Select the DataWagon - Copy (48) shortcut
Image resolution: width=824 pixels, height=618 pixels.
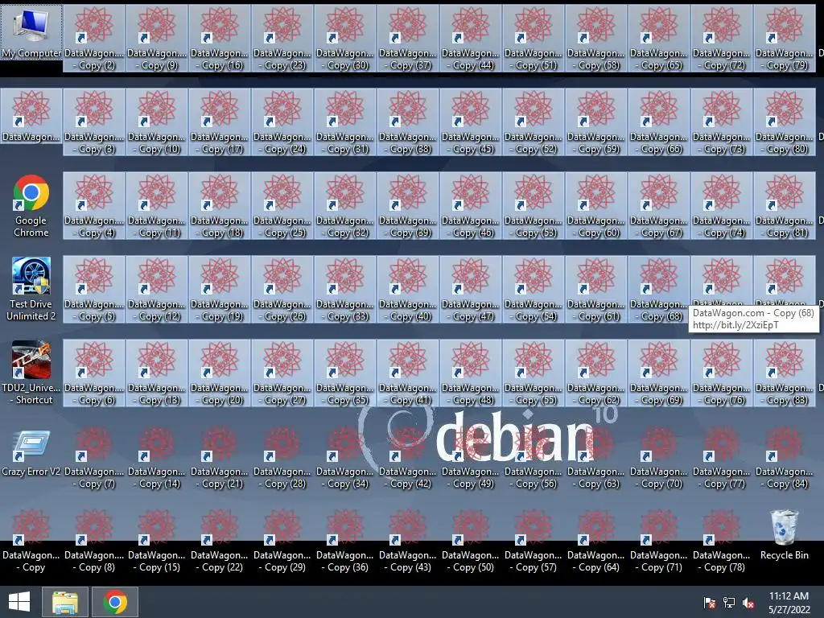[471, 373]
